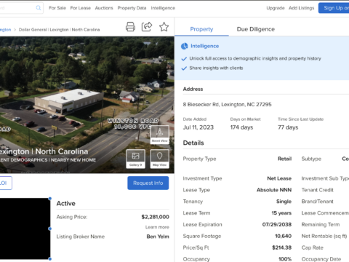Click the Sign Up button
Image resolution: width=349 pixels, height=262 pixels.
click(x=334, y=8)
